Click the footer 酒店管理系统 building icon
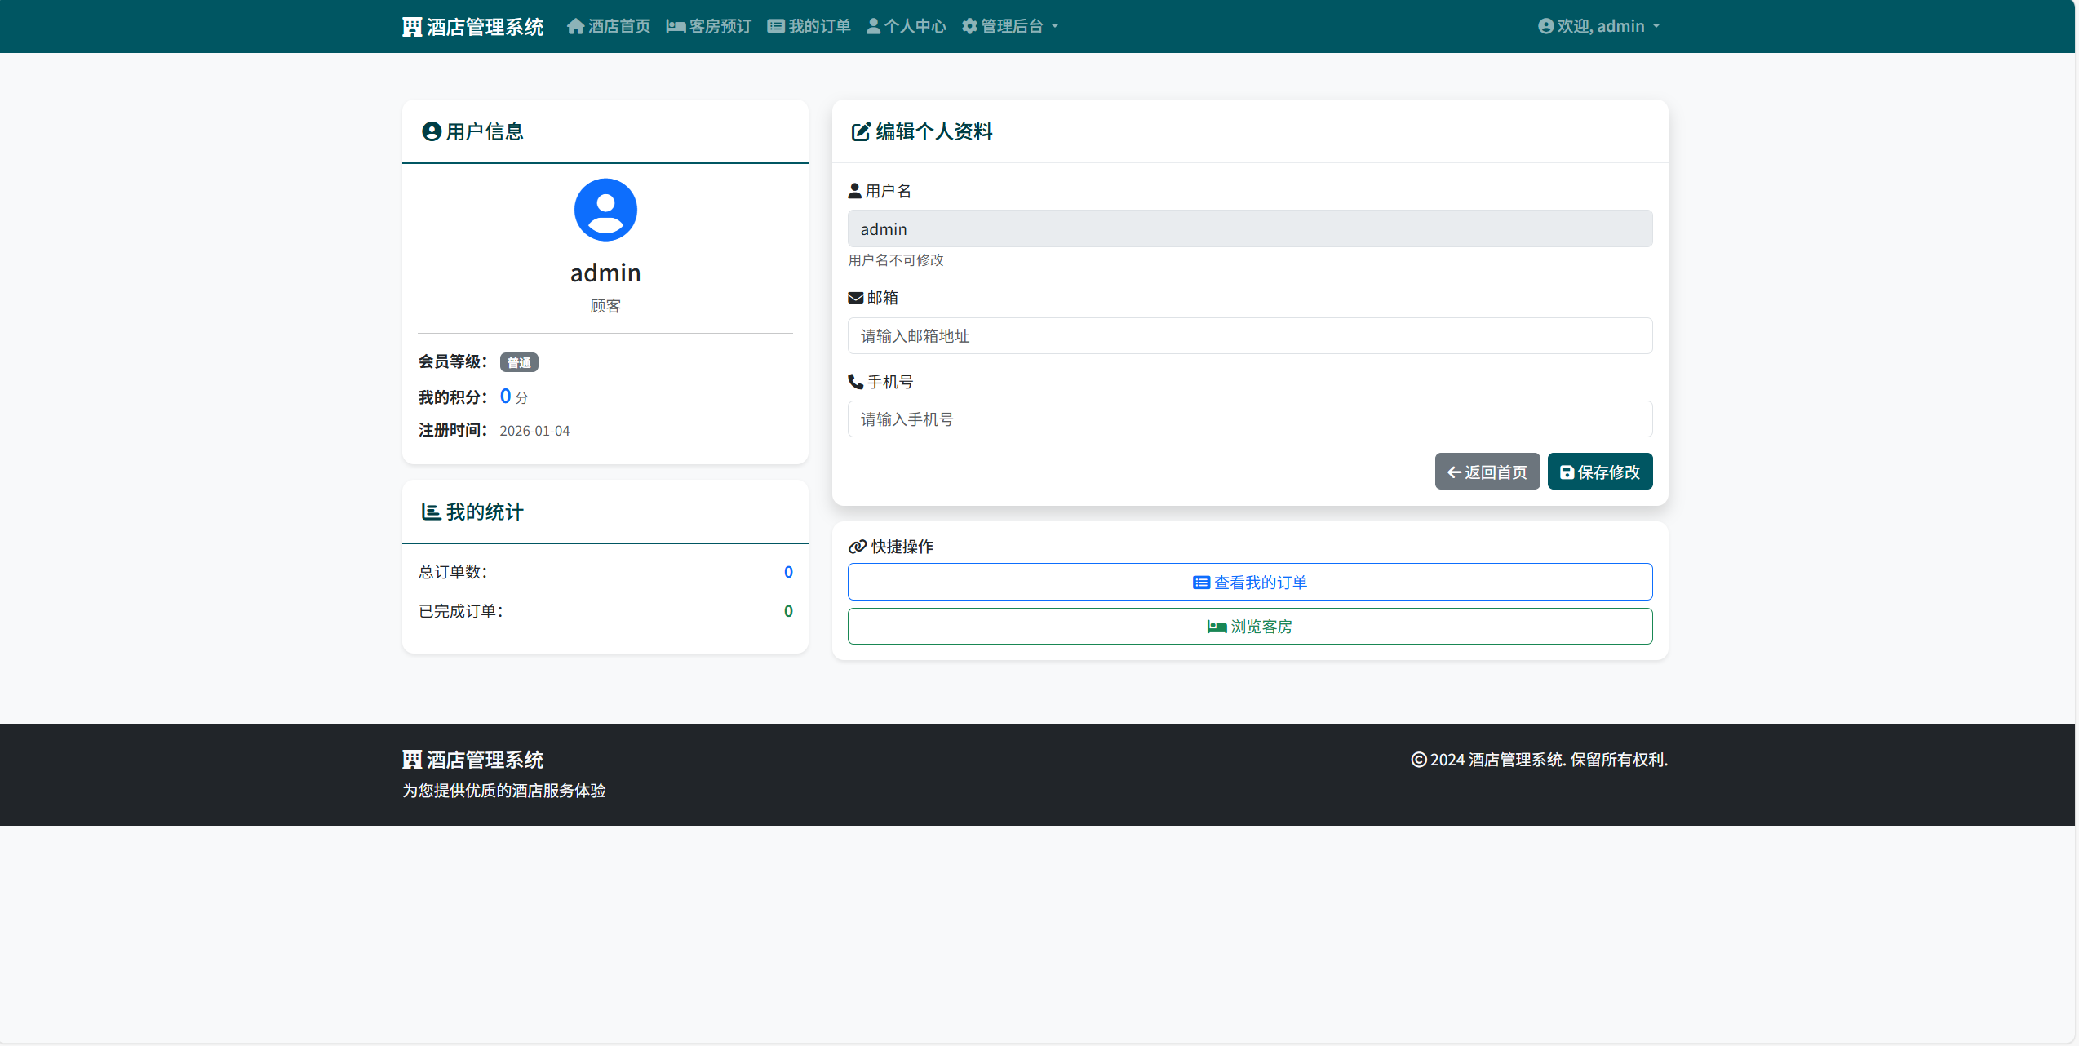The height and width of the screenshot is (1046, 2079). click(412, 760)
